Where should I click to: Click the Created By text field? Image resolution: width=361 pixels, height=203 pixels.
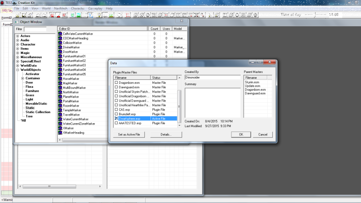coord(213,78)
